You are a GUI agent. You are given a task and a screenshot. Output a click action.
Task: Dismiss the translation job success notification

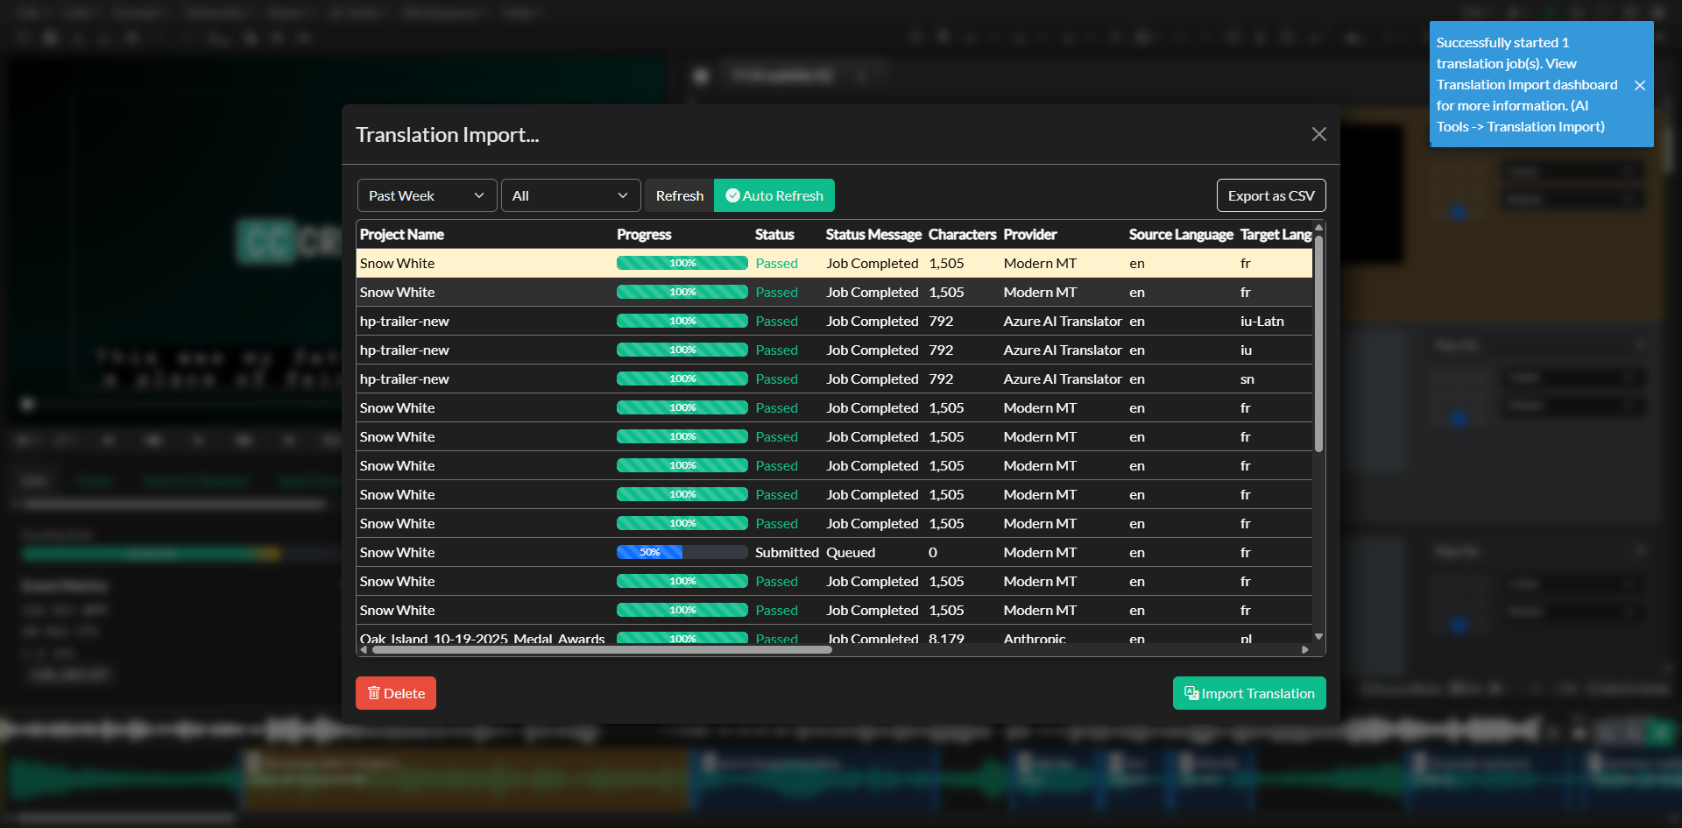1640,85
